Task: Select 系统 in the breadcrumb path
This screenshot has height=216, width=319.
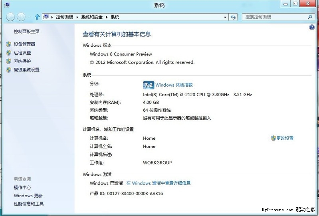Action: coord(115,17)
